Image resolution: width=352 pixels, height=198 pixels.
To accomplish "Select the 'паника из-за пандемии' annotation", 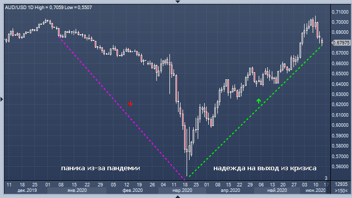I will point(100,168).
